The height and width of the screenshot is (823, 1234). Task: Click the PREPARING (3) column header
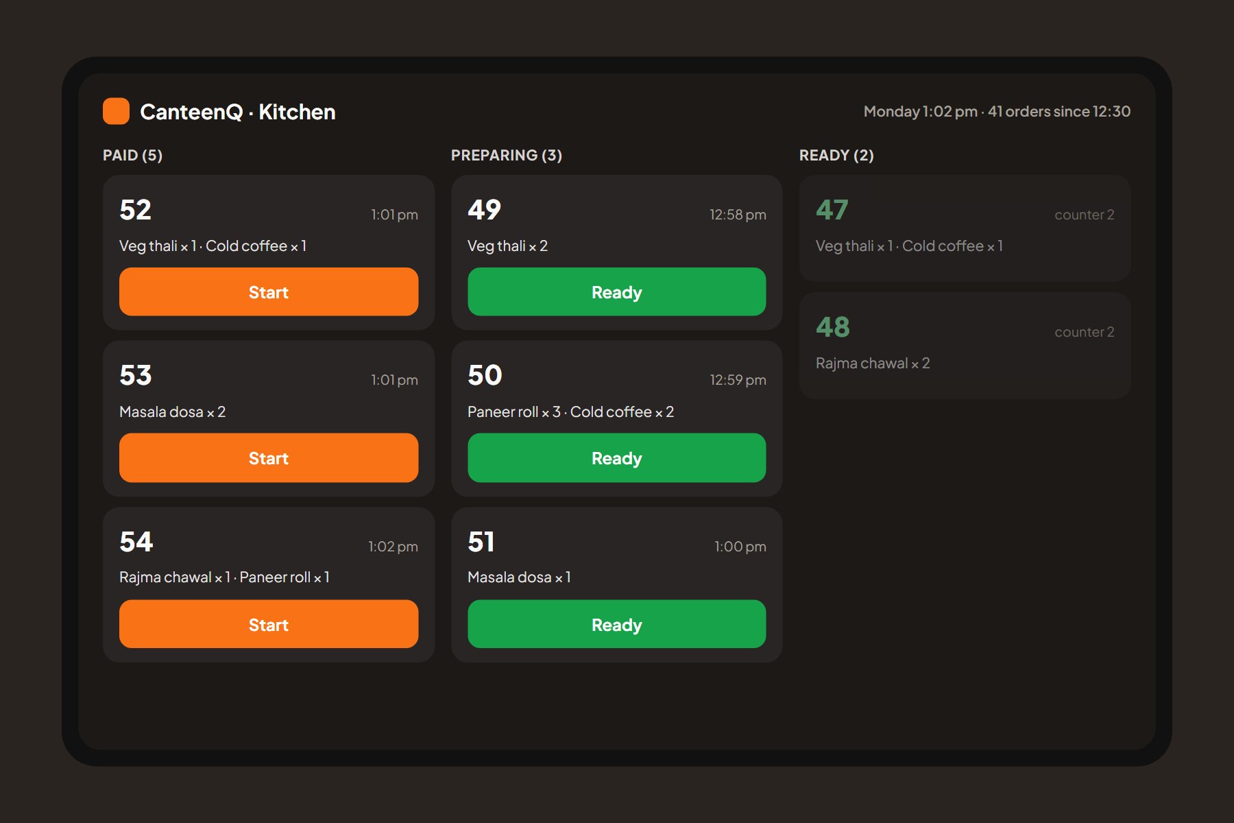507,155
